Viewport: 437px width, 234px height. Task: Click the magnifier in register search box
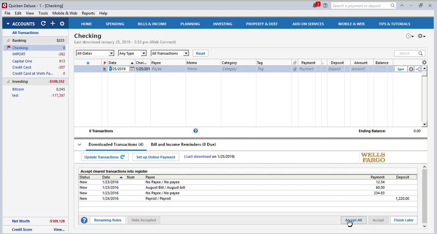click(x=420, y=53)
